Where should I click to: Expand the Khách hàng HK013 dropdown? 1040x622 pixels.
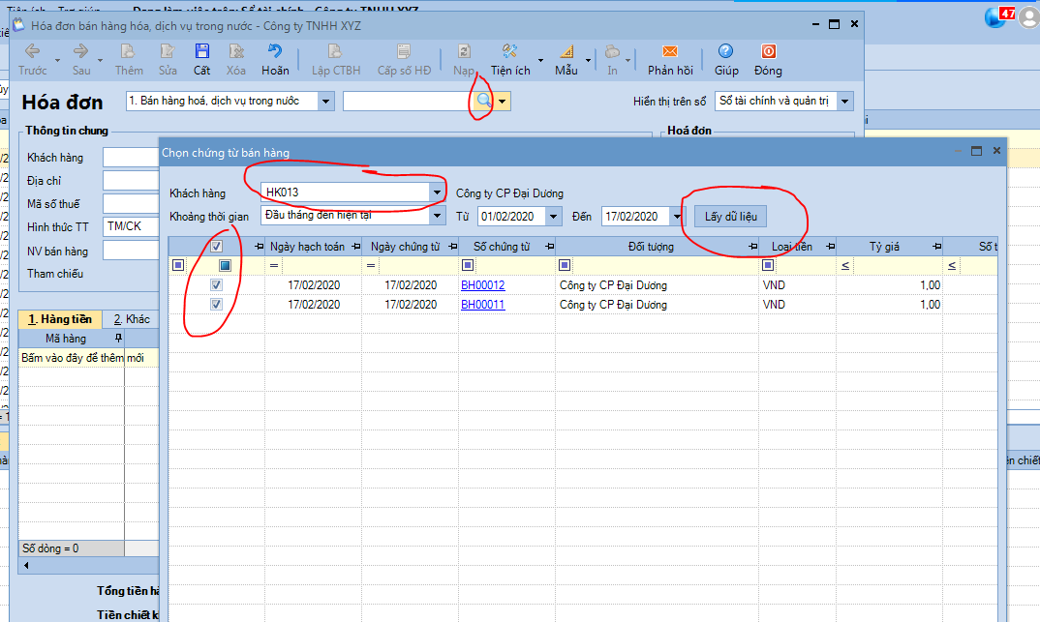click(436, 193)
